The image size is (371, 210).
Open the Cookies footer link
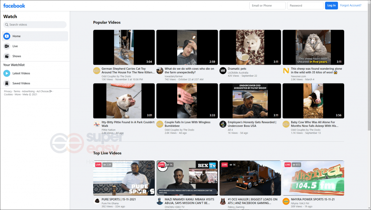pos(8,94)
